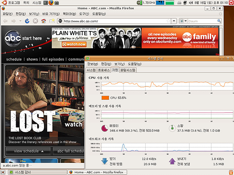Click the Disney thumbnail at page bottom

31,161
